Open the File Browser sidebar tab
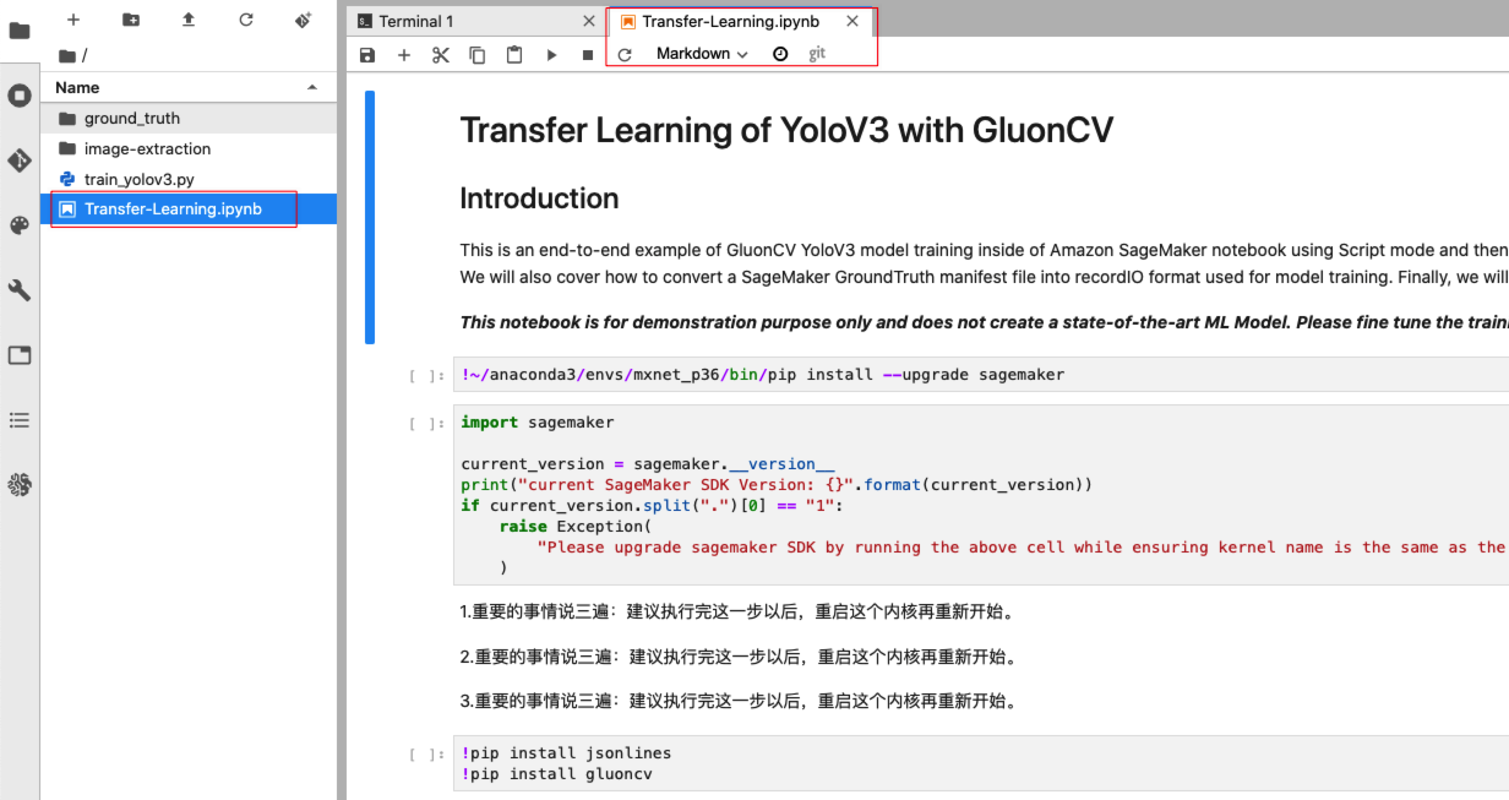The image size is (1509, 800). tap(20, 30)
